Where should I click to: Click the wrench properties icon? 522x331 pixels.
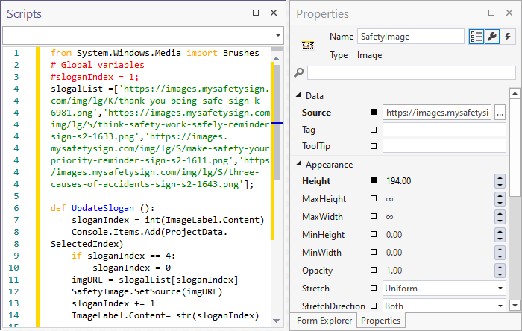pyautogui.click(x=492, y=36)
